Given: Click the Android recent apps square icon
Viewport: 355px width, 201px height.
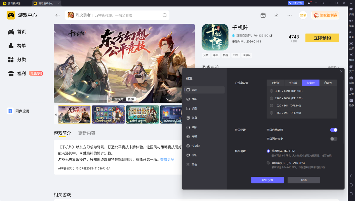Looking at the screenshot, I should pyautogui.click(x=351, y=194).
